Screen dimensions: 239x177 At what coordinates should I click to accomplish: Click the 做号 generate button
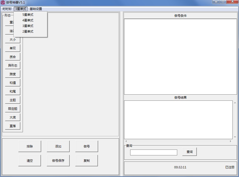click(86, 146)
